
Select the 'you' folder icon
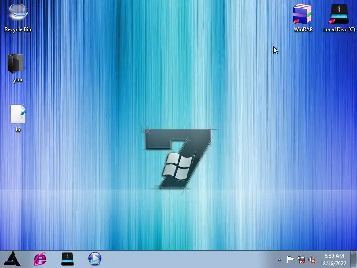click(15, 63)
